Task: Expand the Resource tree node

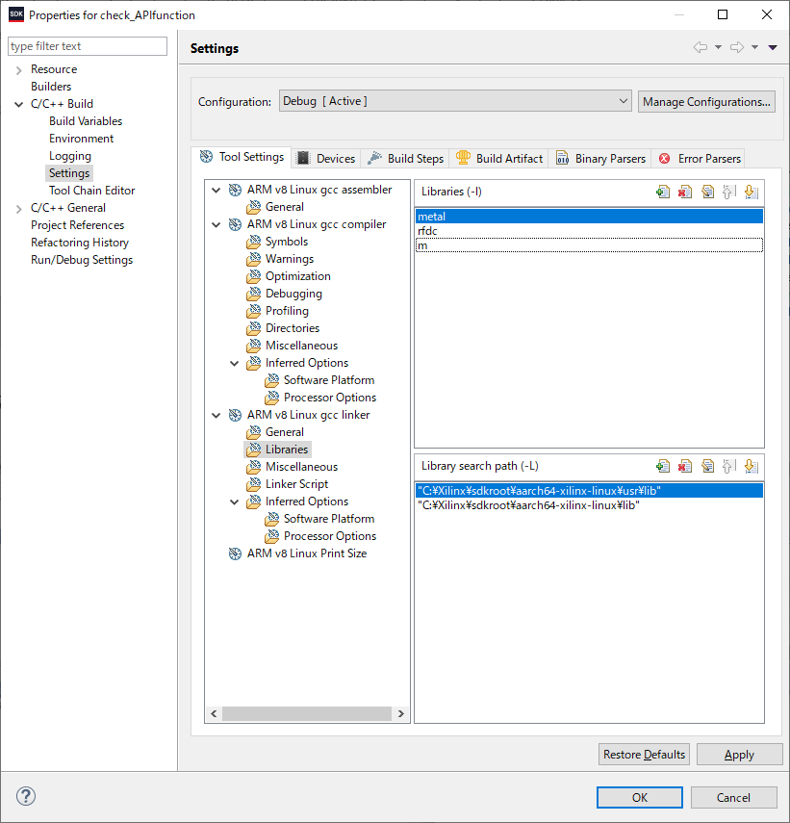Action: (x=19, y=70)
